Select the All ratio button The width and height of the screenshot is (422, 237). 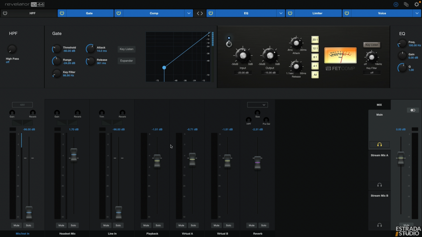pyautogui.click(x=315, y=75)
